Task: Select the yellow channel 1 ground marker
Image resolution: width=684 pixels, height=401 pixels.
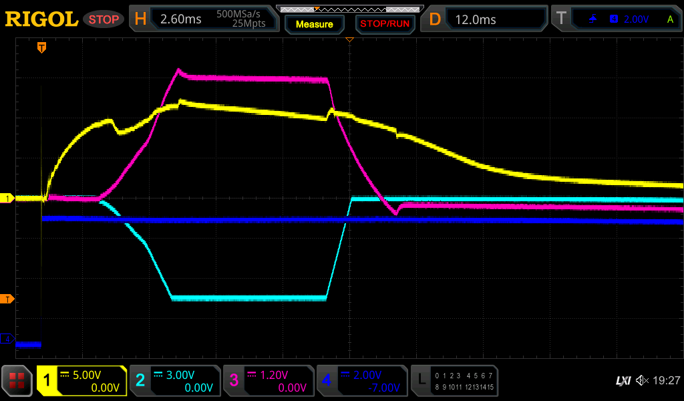Action: click(7, 198)
